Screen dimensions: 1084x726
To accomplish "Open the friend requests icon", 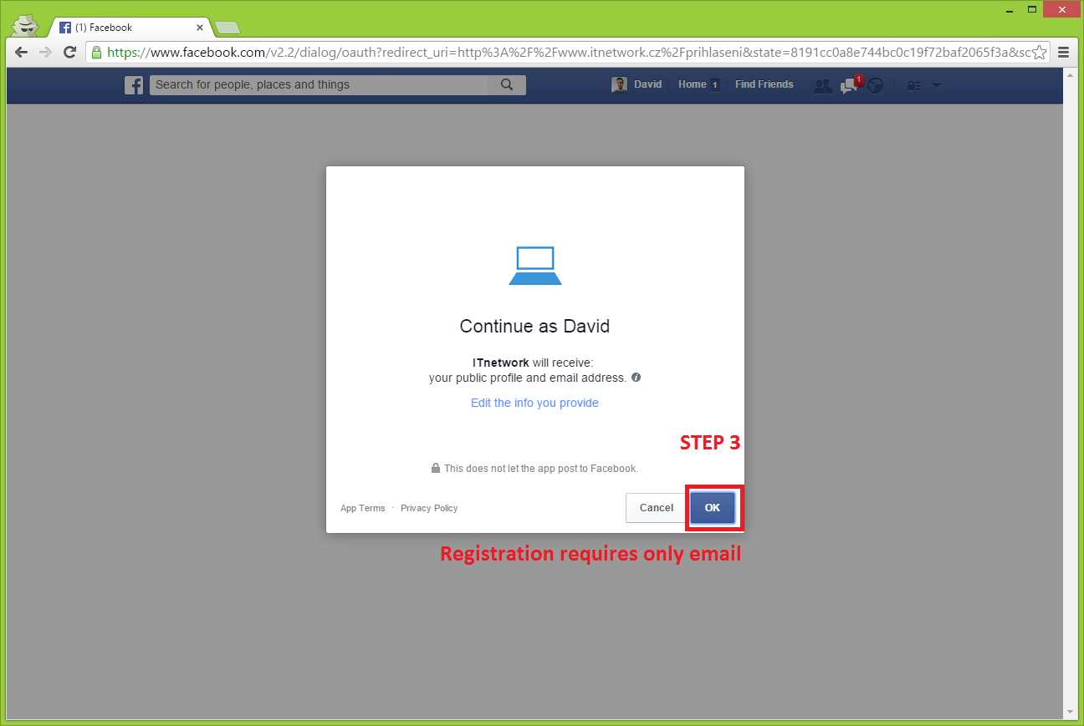I will point(823,85).
